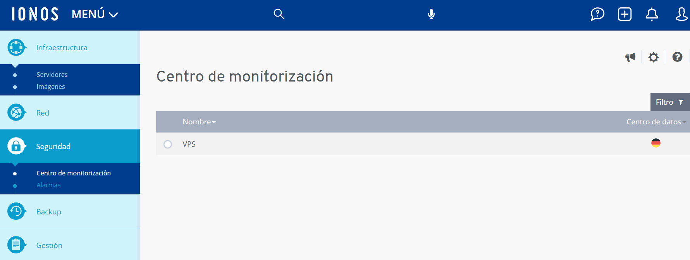Open the search bar
The image size is (690, 260).
coord(279,14)
